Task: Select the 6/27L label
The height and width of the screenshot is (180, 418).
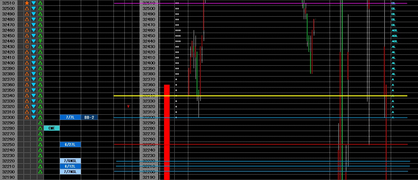Action: tap(70, 145)
